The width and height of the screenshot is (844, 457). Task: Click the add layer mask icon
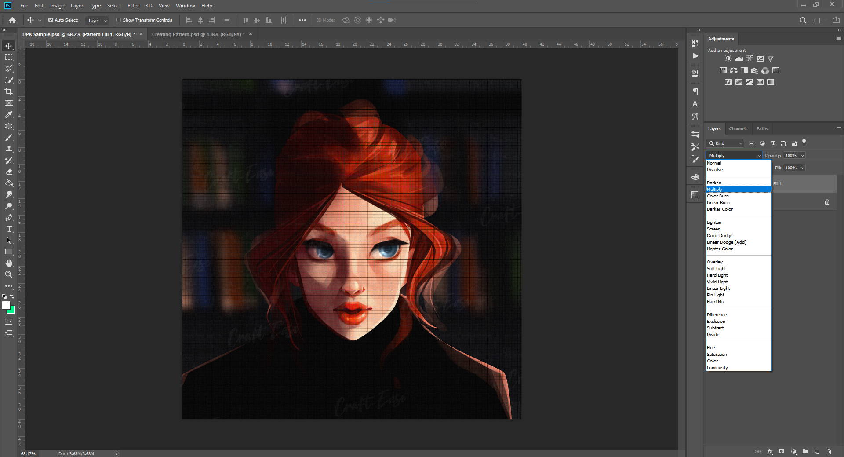click(782, 452)
